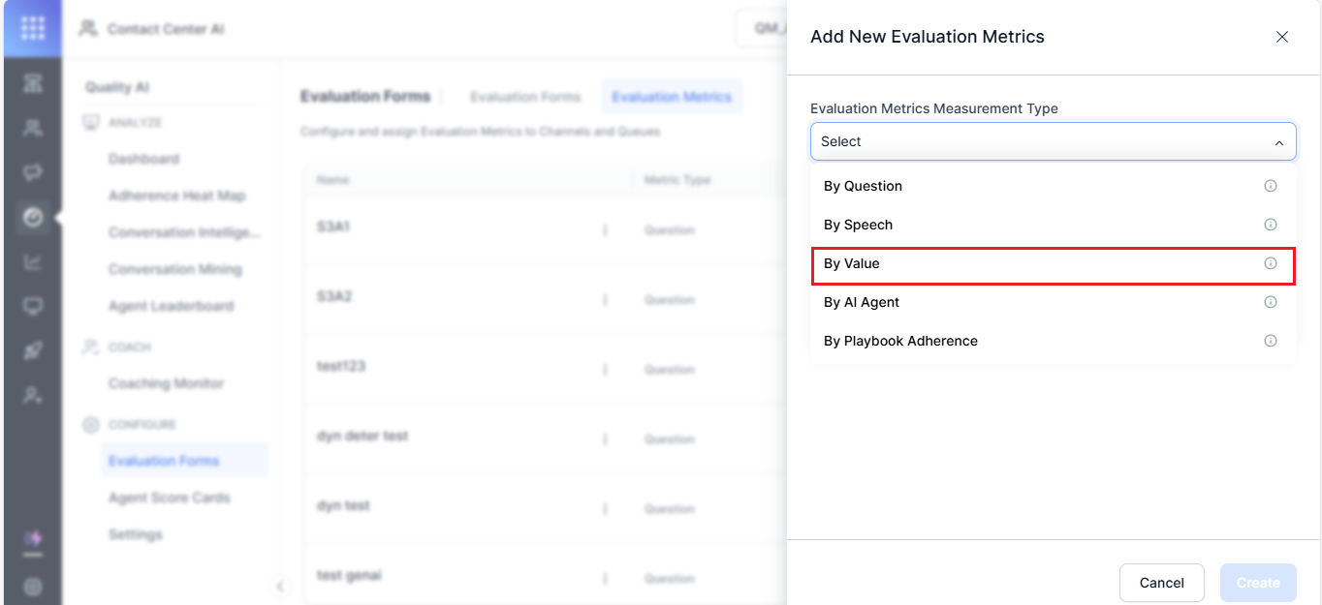Viewport: 1322px width, 605px height.
Task: Open the app launcher grid icon
Action: (33, 28)
